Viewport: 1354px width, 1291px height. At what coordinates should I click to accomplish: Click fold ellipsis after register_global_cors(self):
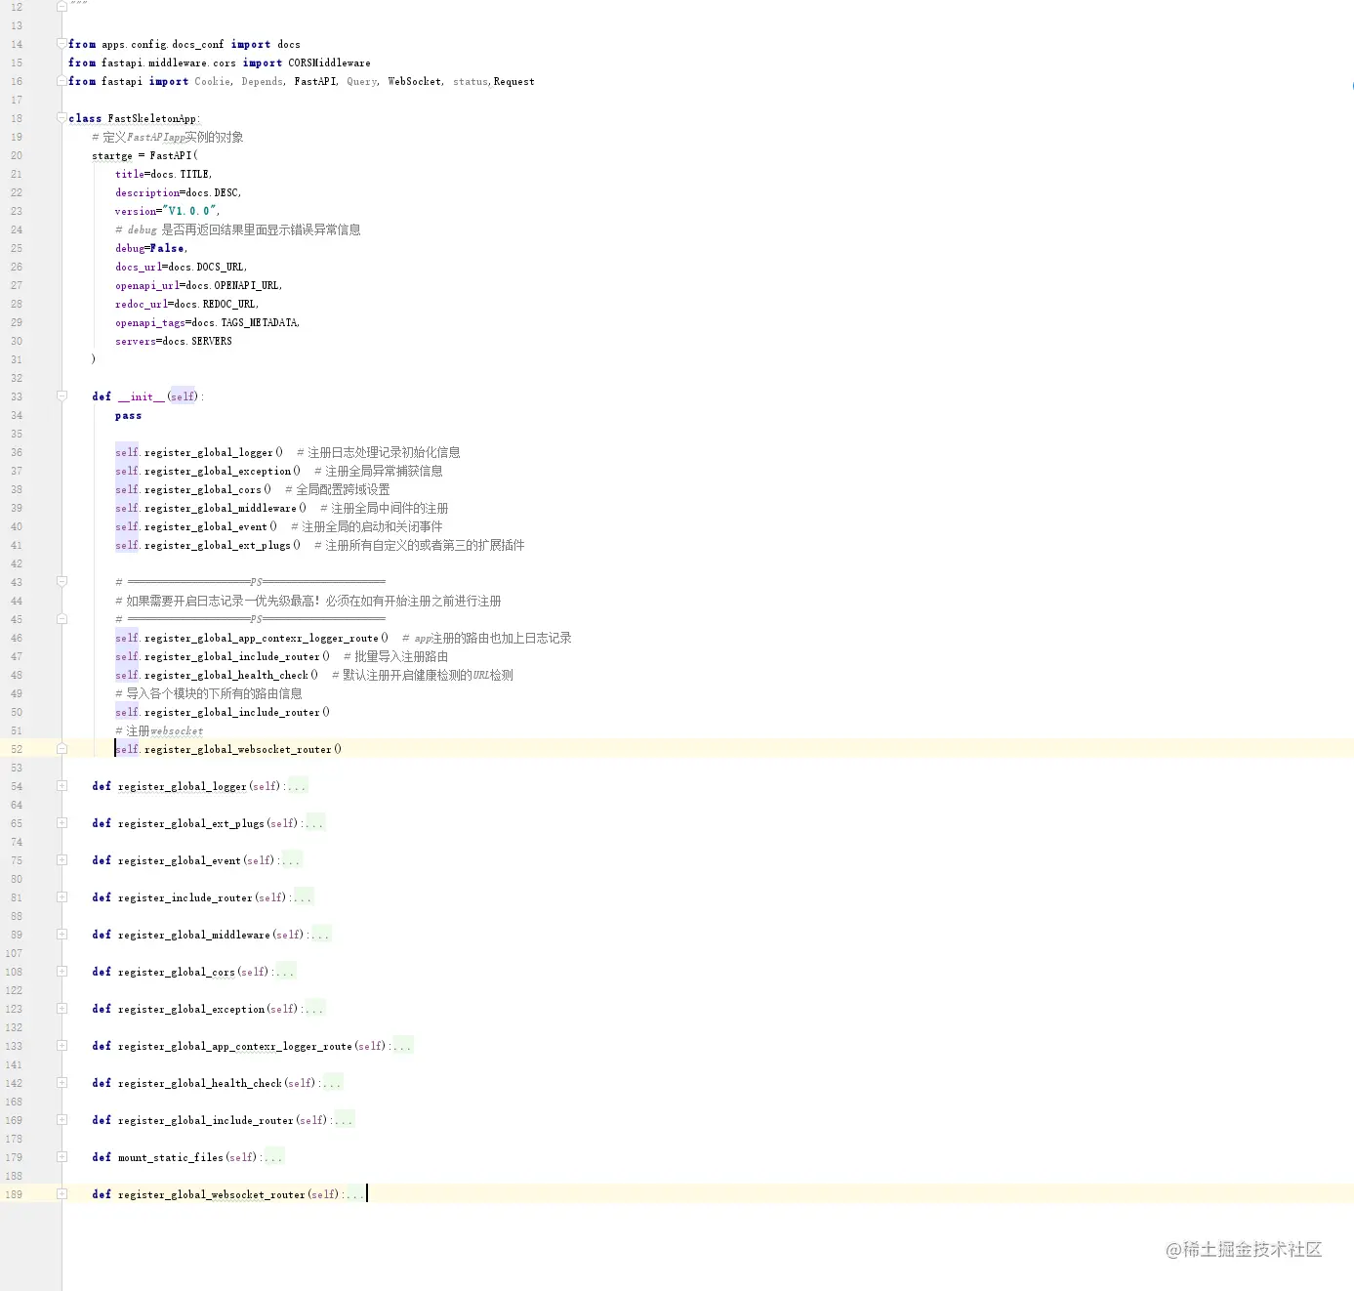click(x=285, y=972)
